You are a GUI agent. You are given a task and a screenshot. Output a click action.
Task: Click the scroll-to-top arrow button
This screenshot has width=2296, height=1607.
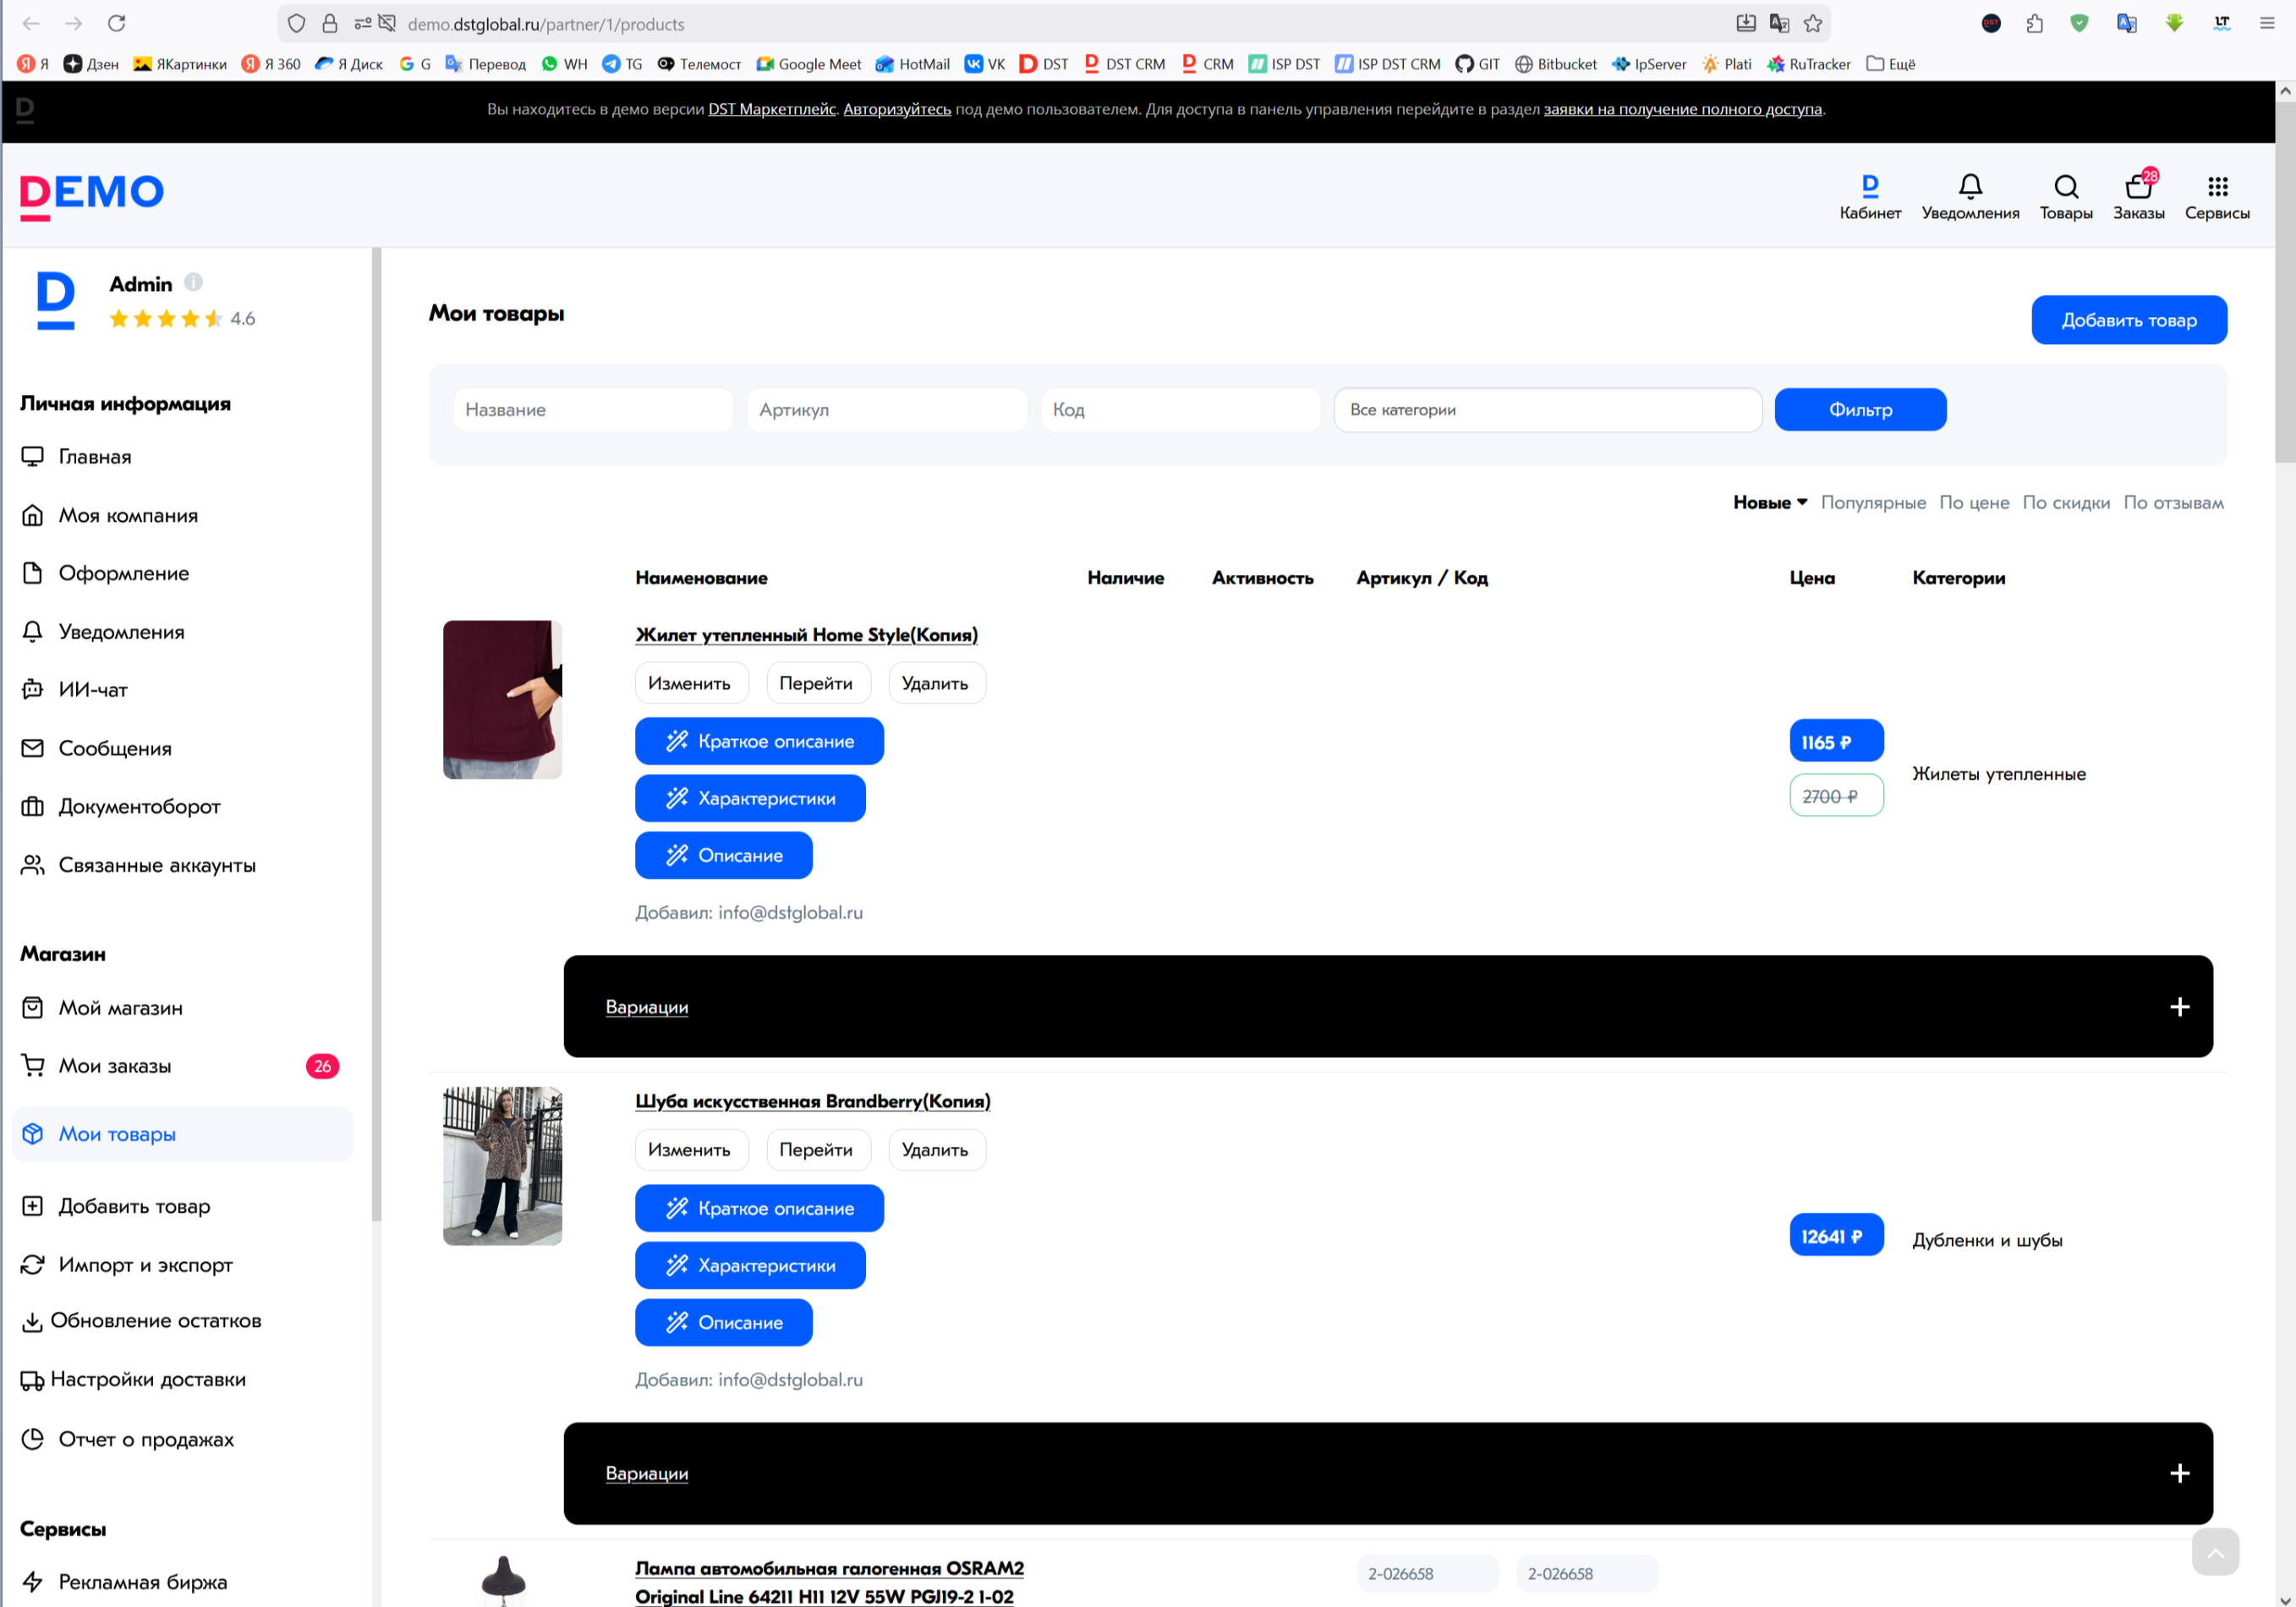[2214, 1552]
